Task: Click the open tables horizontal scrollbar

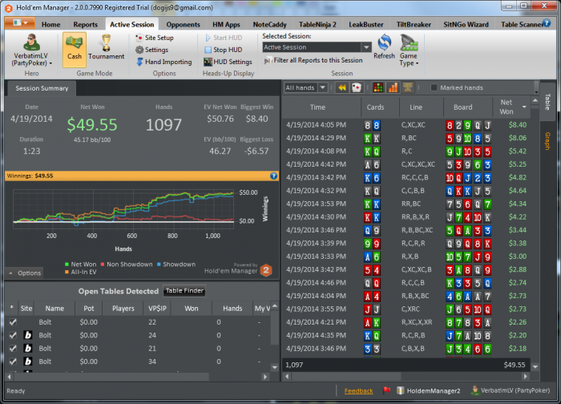Action: (111, 377)
